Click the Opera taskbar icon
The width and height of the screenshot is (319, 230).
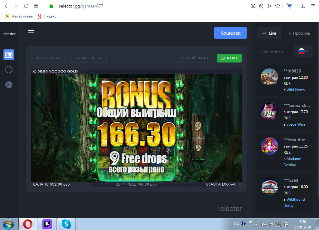pyautogui.click(x=28, y=224)
